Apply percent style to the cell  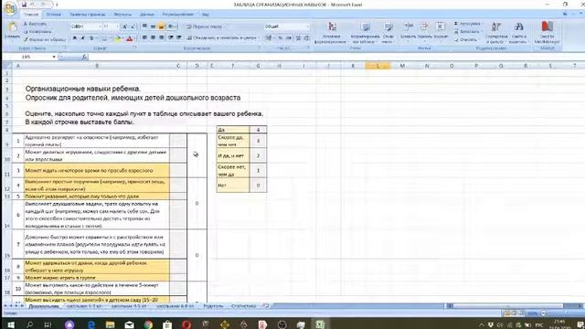click(x=281, y=38)
